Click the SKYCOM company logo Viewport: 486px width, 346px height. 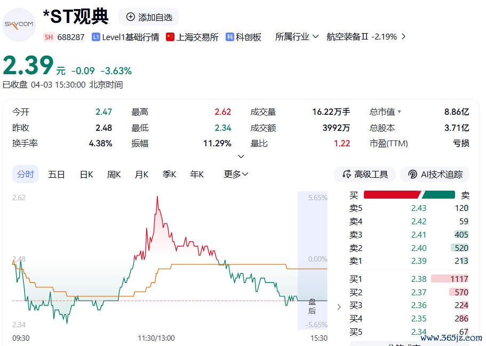click(x=19, y=25)
